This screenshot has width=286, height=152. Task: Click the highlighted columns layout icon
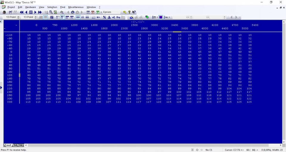45,17
